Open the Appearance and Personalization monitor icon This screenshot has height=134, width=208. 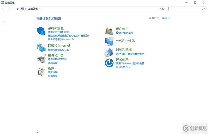point(109,42)
